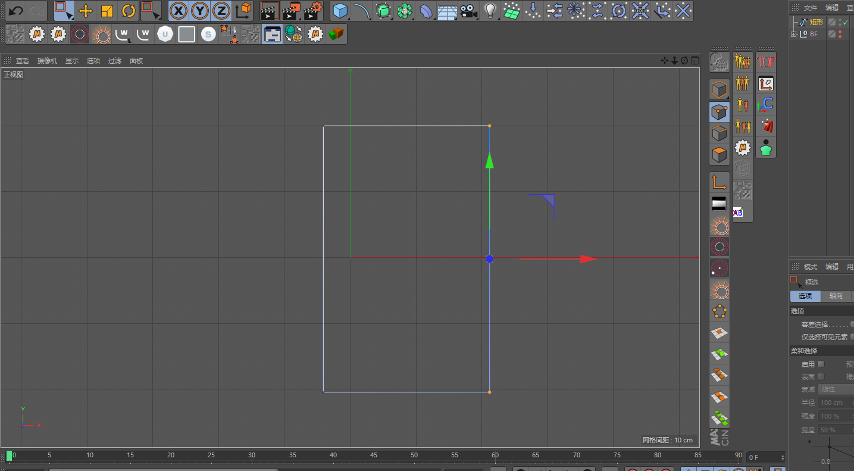Toggle visibility dots of 矩形 object
Screen dimensions: 854x471
tap(840, 22)
